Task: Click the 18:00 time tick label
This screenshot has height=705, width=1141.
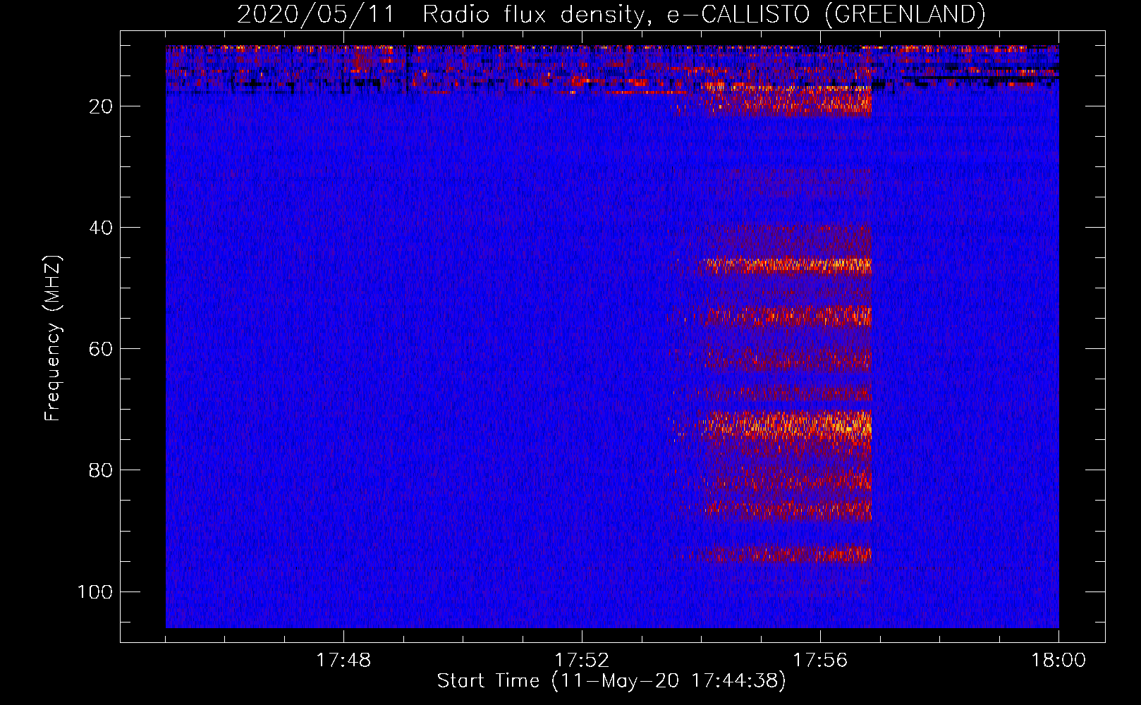Action: tap(1058, 661)
